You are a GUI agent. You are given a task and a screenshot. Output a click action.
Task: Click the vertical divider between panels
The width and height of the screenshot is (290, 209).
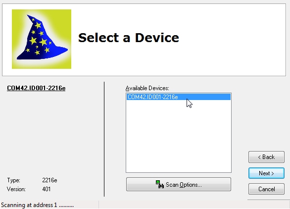point(104,139)
